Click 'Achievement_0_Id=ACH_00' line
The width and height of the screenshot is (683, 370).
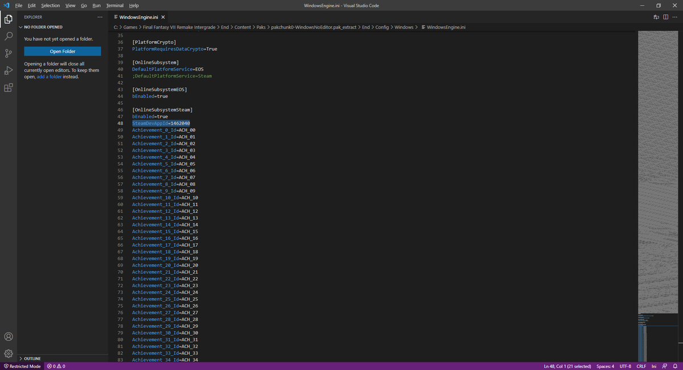tap(164, 130)
